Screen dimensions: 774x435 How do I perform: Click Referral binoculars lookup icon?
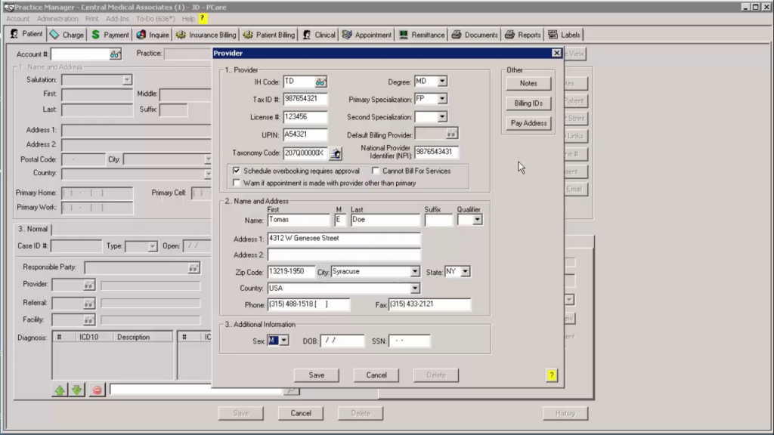point(89,304)
